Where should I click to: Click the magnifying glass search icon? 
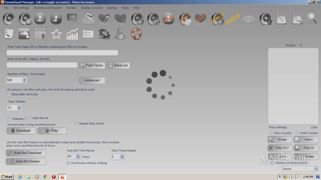[x=312, y=18]
